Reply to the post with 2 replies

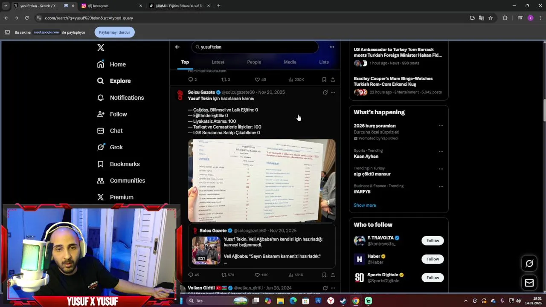[192, 80]
